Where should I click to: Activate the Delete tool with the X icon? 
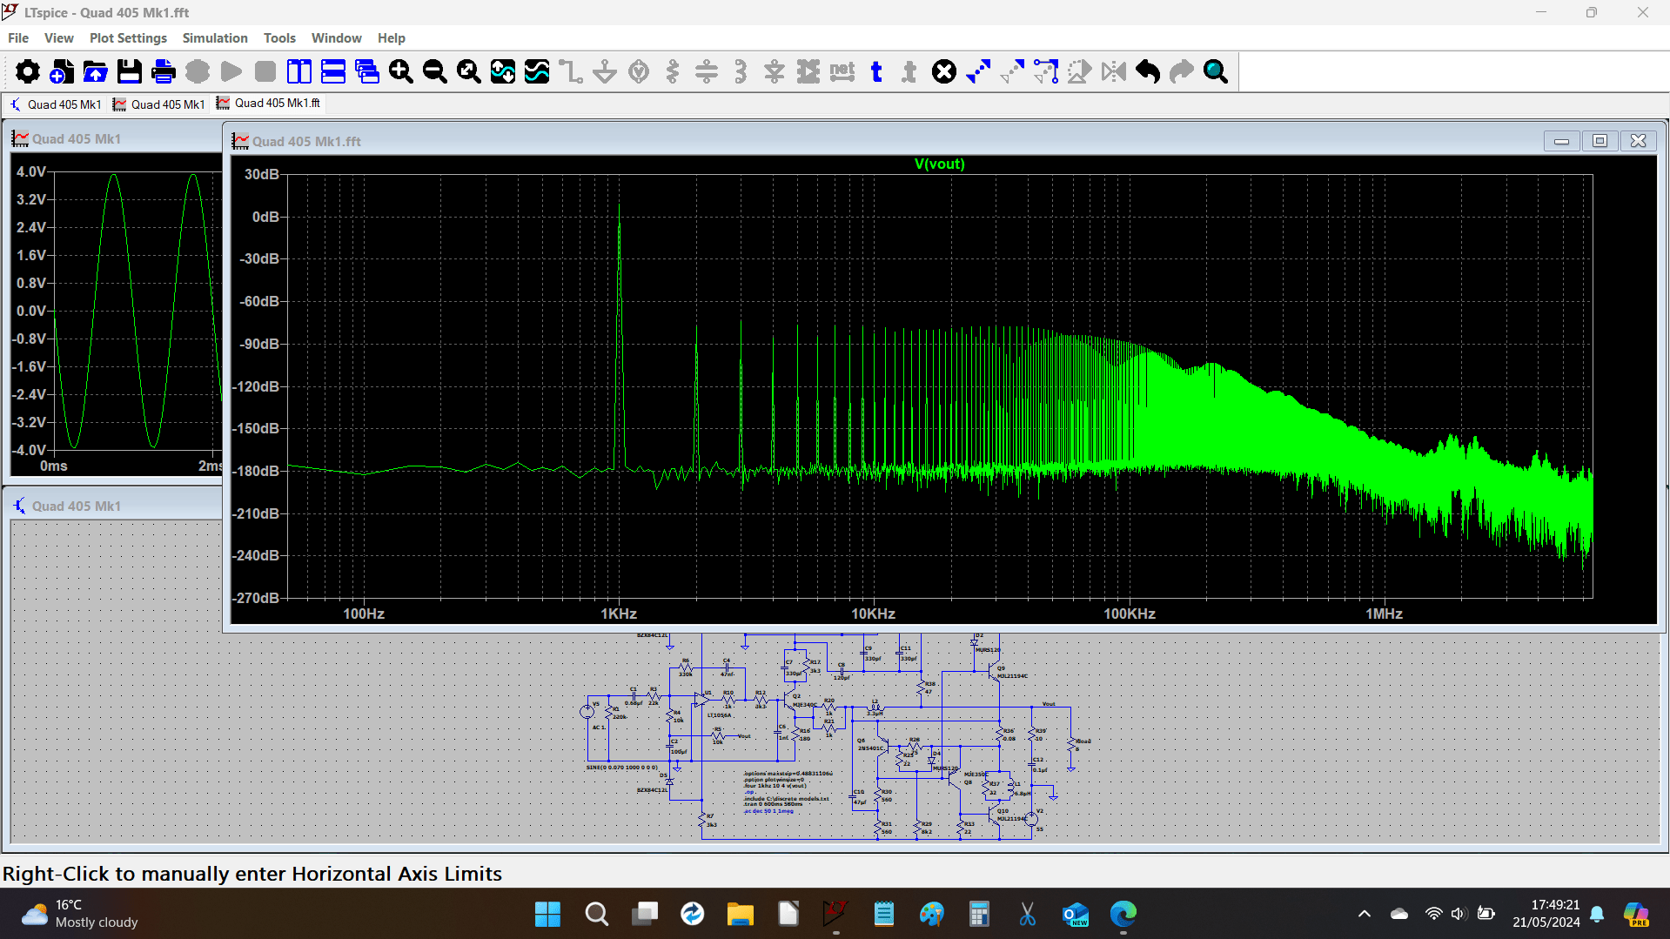coord(944,71)
